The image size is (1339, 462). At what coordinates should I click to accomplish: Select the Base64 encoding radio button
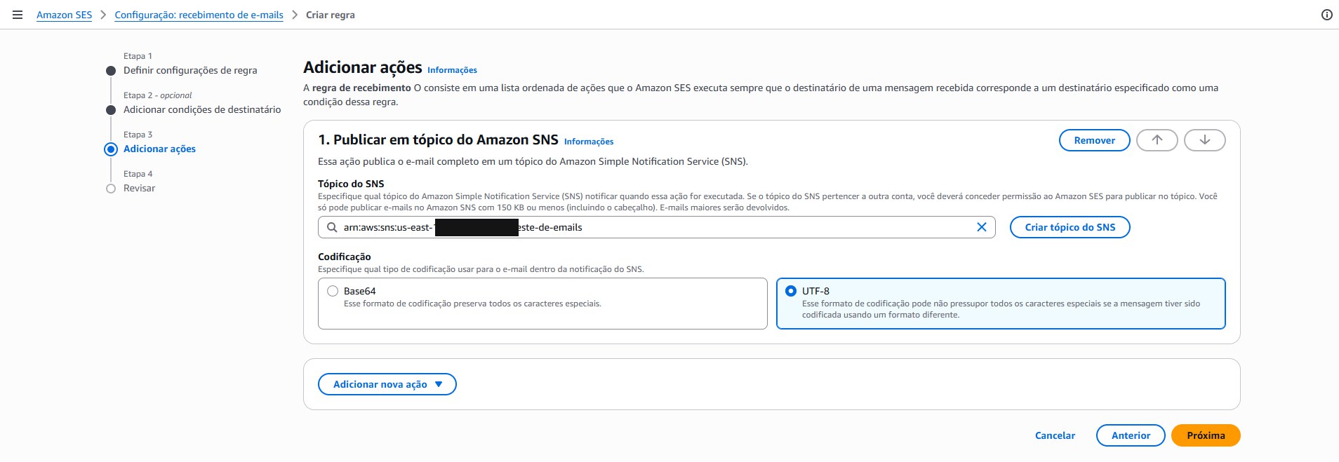(333, 291)
